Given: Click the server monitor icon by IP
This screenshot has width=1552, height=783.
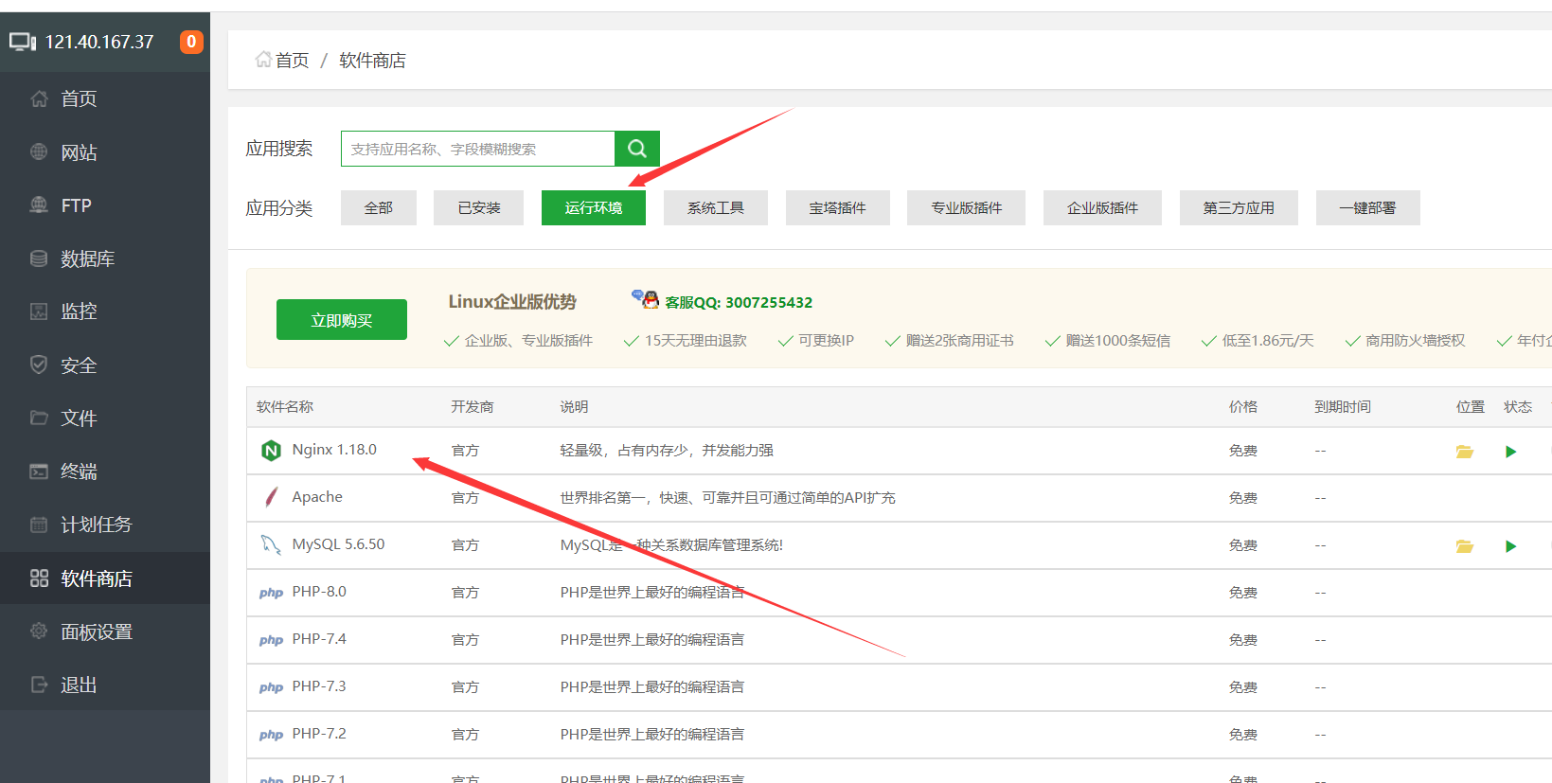Looking at the screenshot, I should pyautogui.click(x=23, y=42).
